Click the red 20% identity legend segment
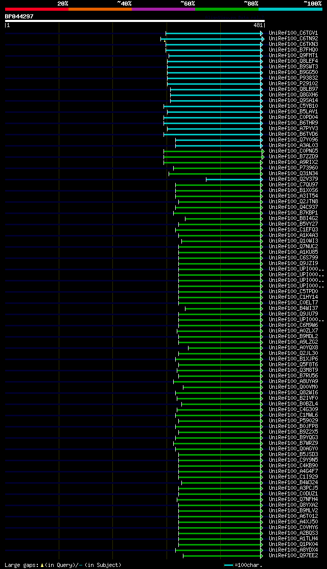The height and width of the screenshot is (569, 327). pyautogui.click(x=37, y=9)
